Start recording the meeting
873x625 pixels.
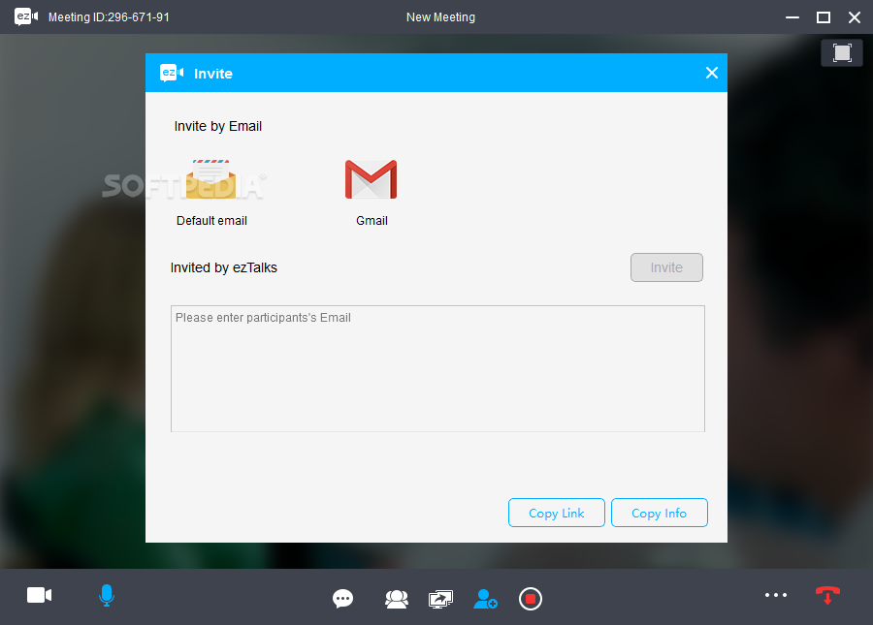(x=530, y=599)
